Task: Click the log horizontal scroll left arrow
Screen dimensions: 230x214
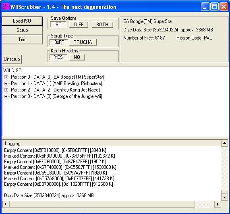Action: pos(6,204)
